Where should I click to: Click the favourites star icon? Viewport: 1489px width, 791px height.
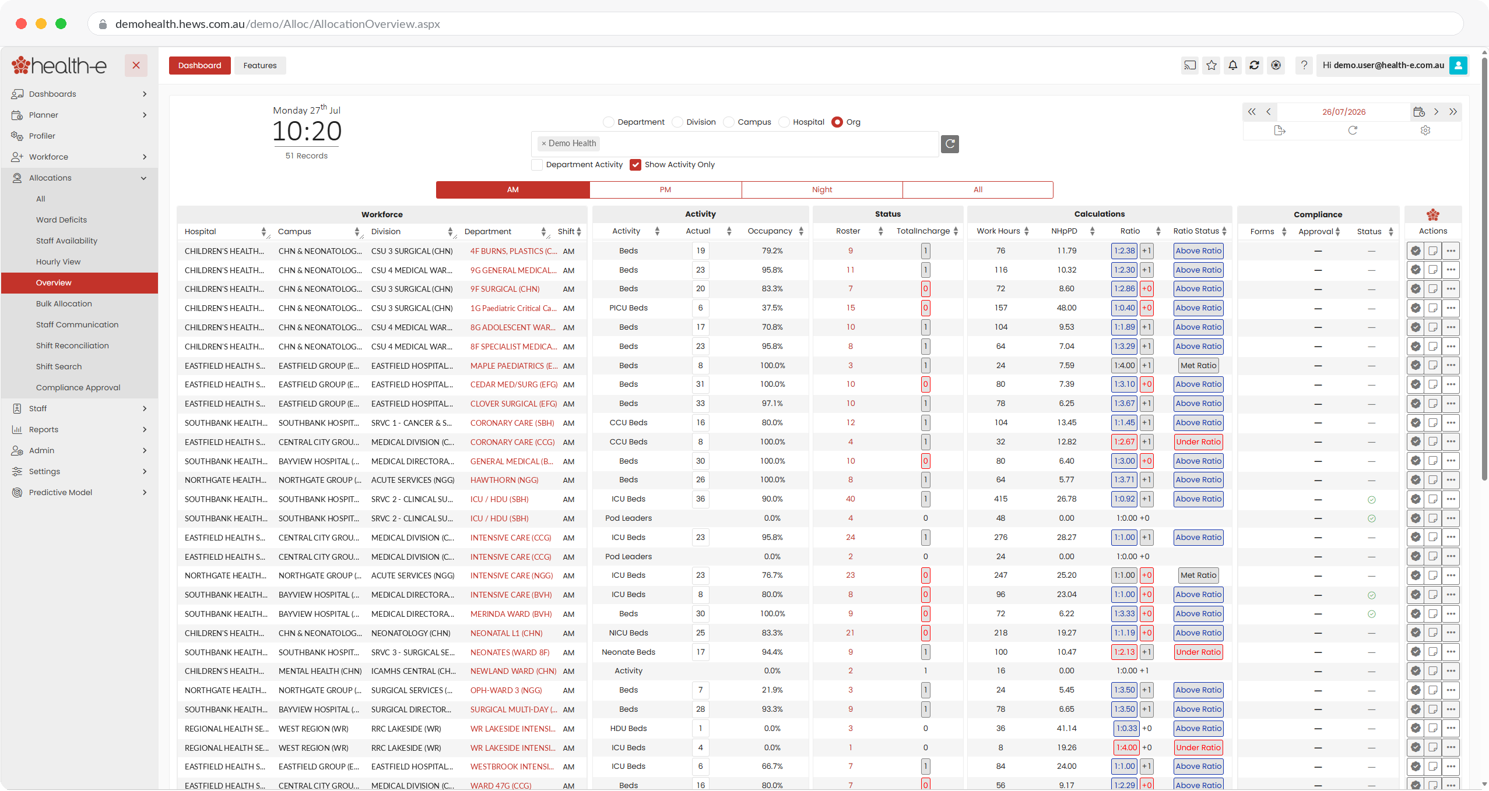point(1211,65)
